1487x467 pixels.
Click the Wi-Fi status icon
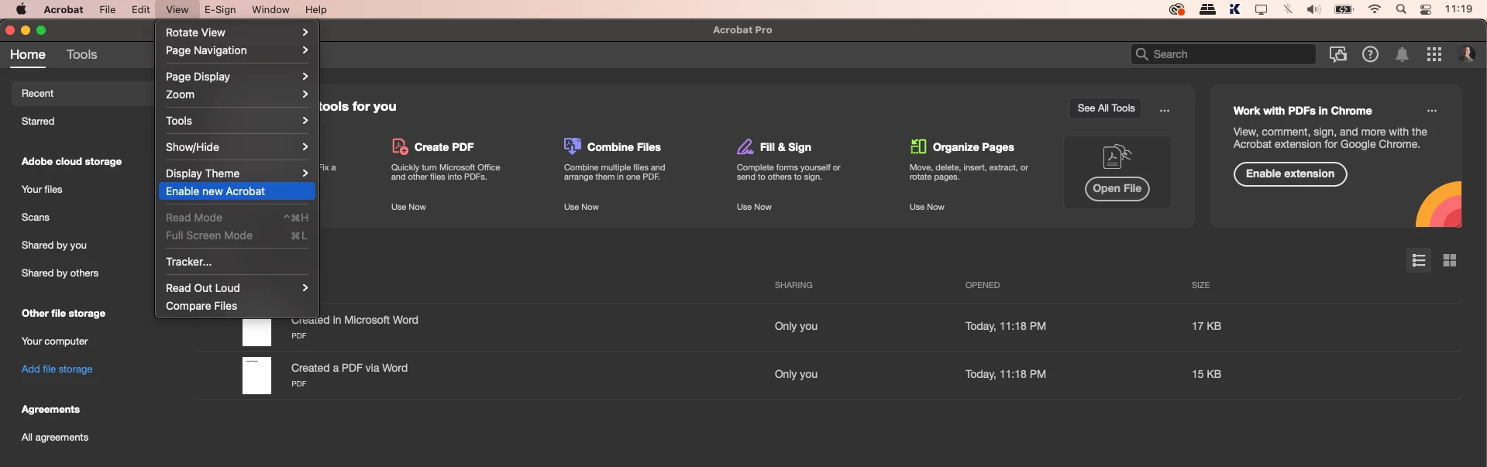point(1375,9)
